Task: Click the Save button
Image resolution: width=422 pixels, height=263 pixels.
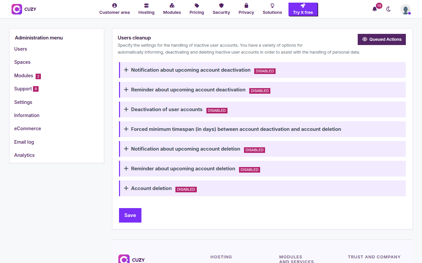Action: pos(130,215)
